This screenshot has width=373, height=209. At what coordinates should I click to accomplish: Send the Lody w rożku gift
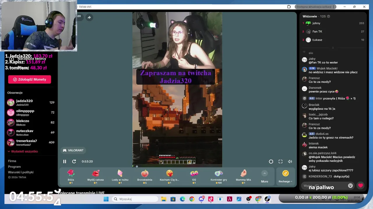(120, 176)
